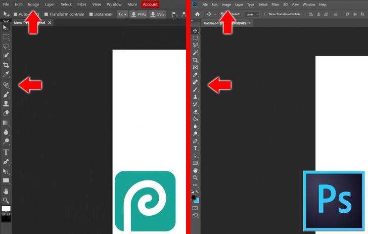Open Photoshop's Edit Toolbar three-dots button
This screenshot has width=368, height=234.
[195, 185]
